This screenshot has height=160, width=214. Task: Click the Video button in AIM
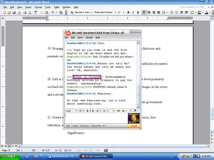75,126
